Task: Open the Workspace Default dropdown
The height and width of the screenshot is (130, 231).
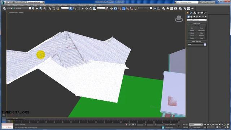Action: (36, 2)
